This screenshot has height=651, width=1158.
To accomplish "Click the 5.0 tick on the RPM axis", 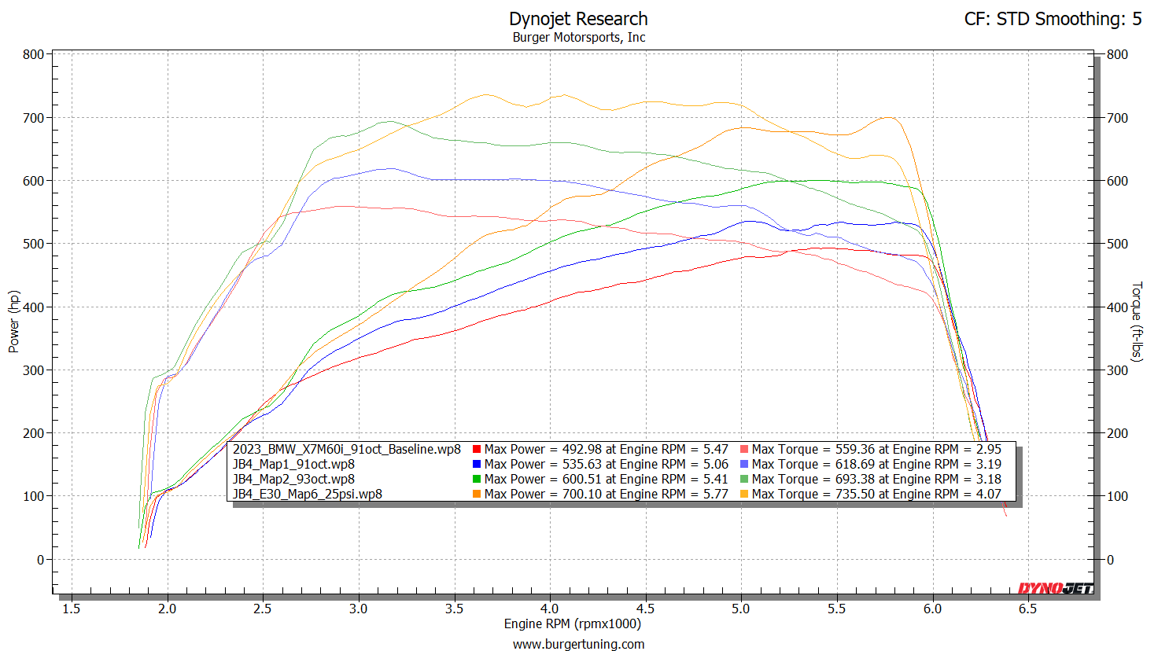I will (x=741, y=609).
